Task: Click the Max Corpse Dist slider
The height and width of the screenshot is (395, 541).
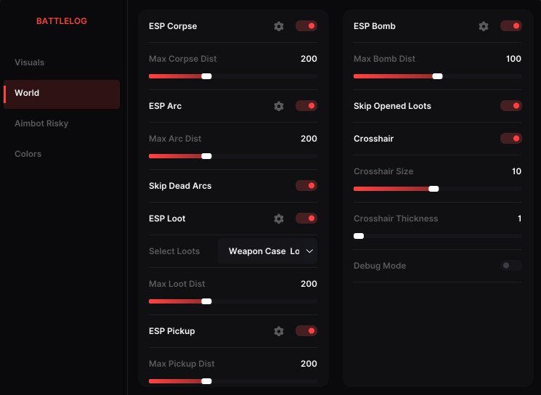Action: pyautogui.click(x=233, y=76)
